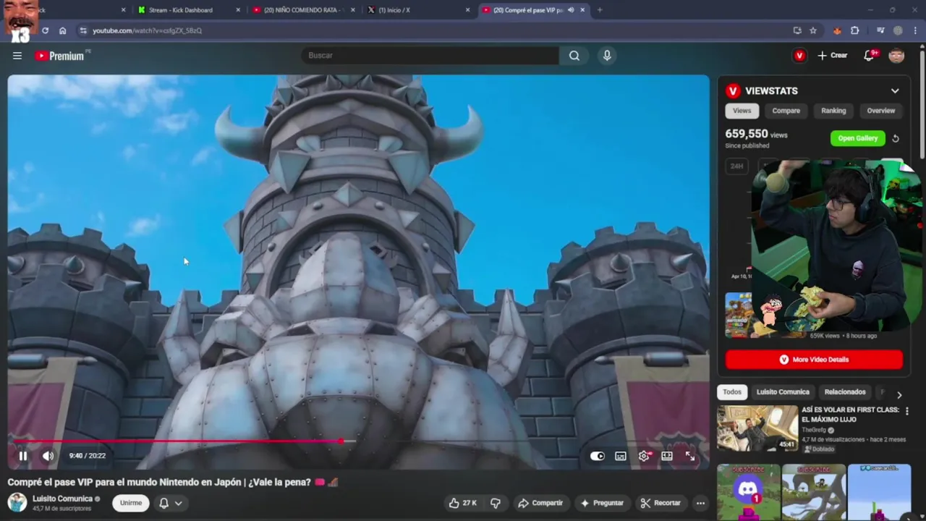Go to browser home page icon

click(62, 30)
